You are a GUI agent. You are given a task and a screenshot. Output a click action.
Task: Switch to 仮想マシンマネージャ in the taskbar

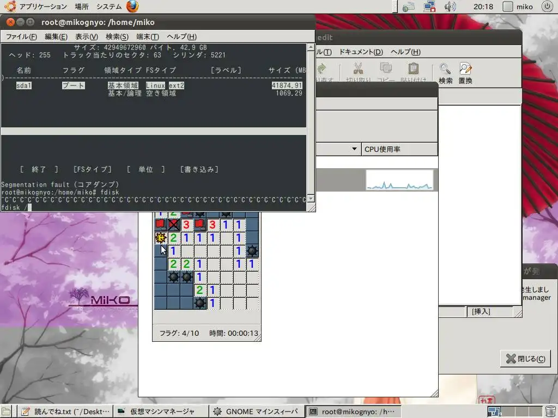click(161, 411)
